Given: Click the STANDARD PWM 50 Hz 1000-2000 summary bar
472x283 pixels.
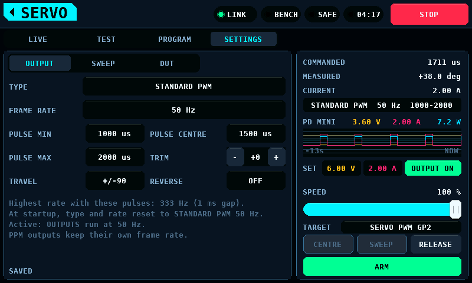Looking at the screenshot, I should [x=382, y=106].
